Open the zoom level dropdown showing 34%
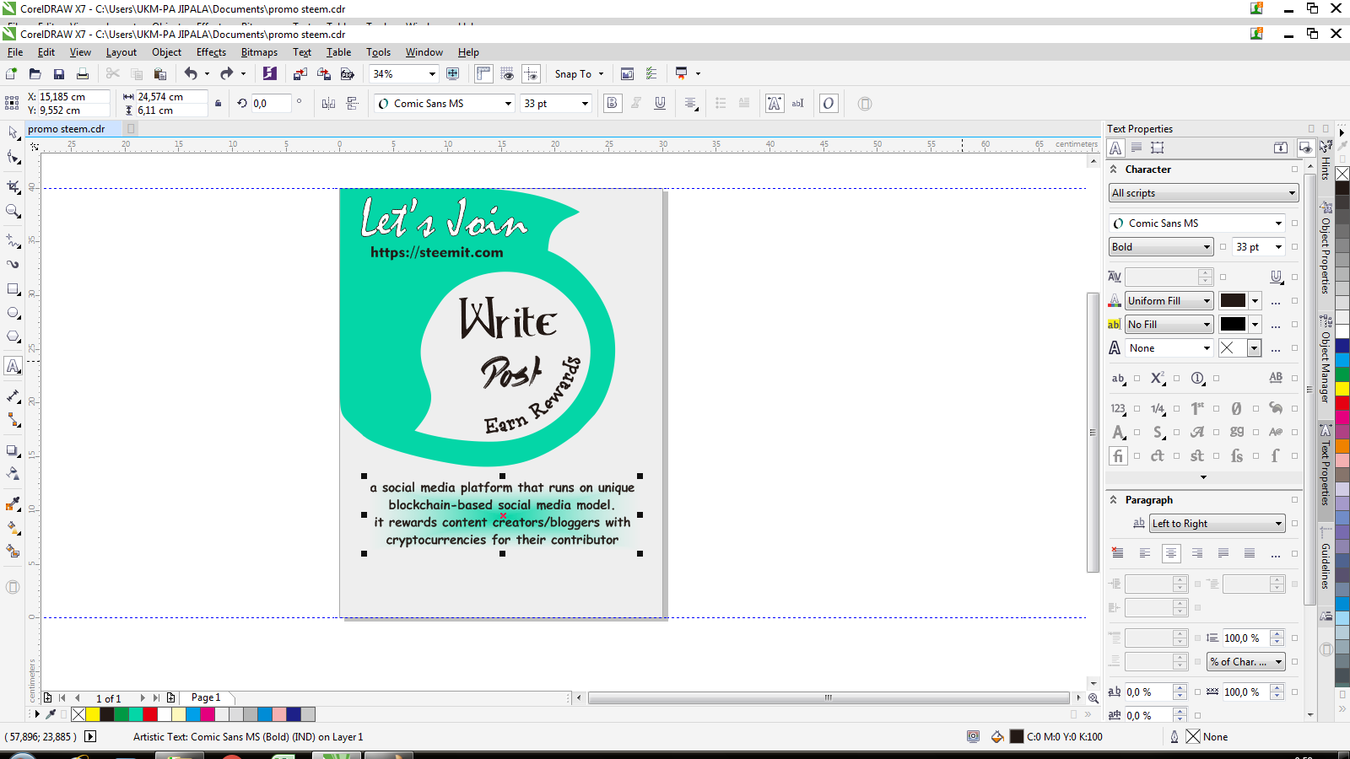Image resolution: width=1350 pixels, height=759 pixels. [432, 74]
